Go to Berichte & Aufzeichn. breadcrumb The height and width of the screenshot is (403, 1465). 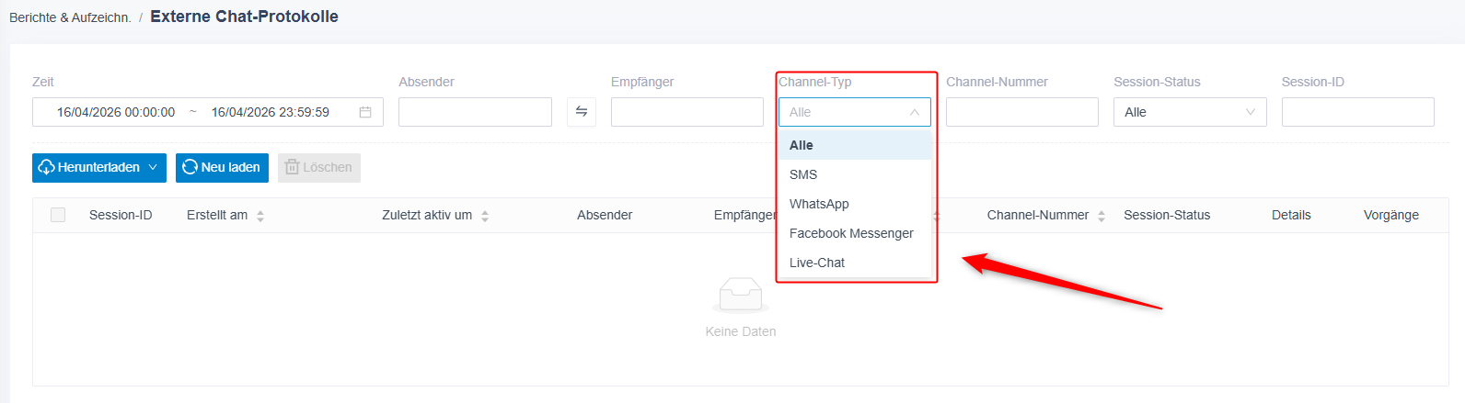coord(70,17)
